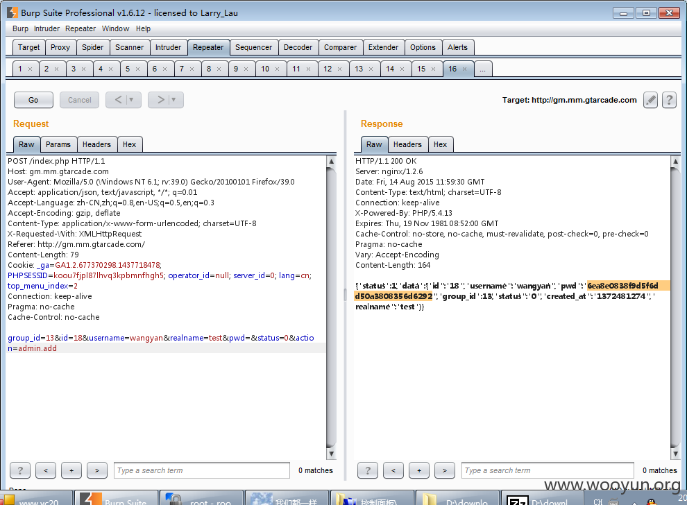The width and height of the screenshot is (687, 505).
Task: Close repeater tab 10 using its x
Action: click(277, 69)
